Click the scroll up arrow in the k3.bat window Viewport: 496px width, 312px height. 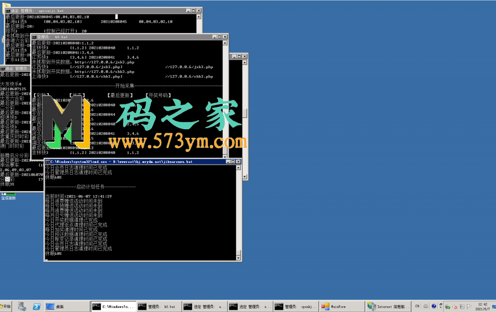coord(225,43)
